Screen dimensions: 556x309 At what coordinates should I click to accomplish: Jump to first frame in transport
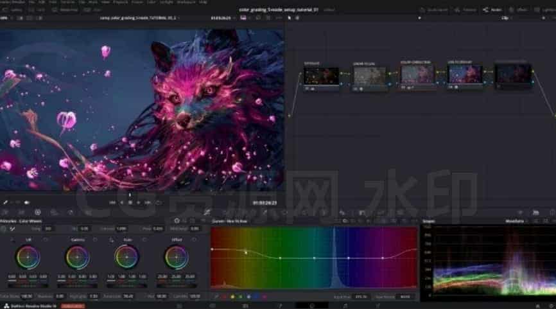coord(112,202)
